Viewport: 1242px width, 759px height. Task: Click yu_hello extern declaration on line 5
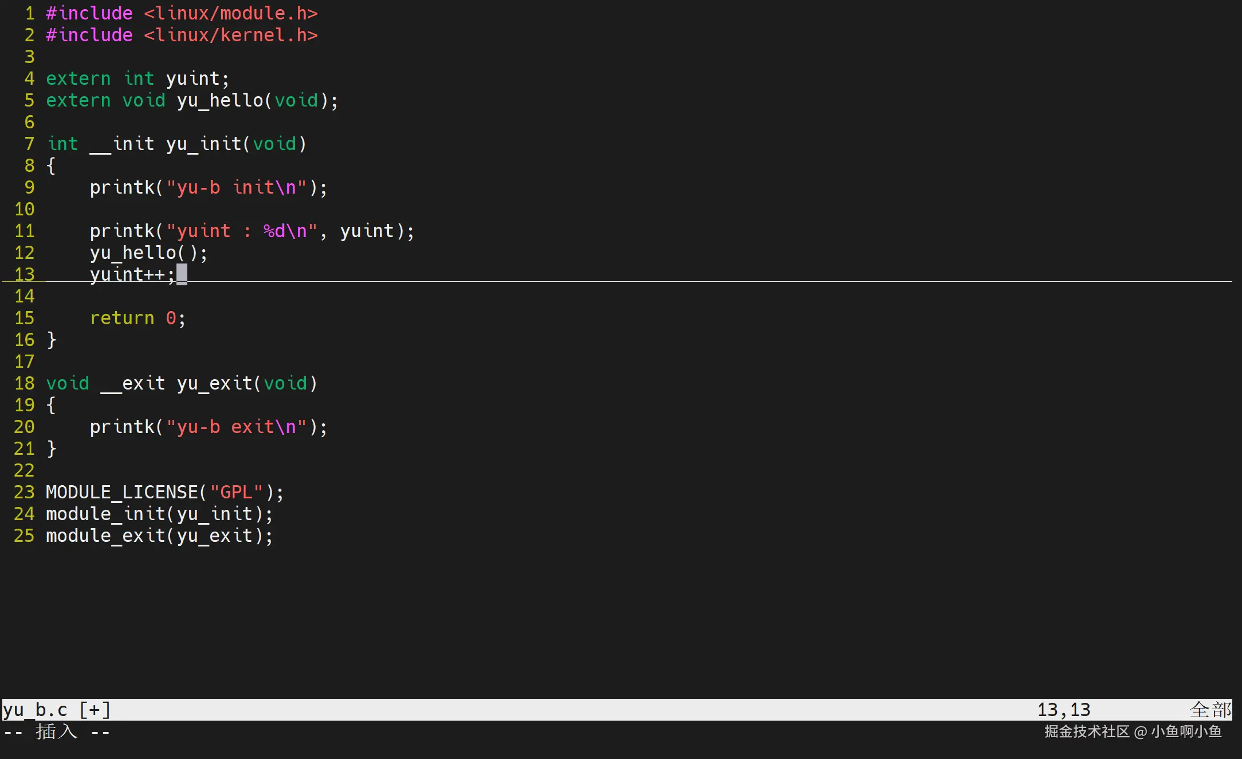pos(219,100)
